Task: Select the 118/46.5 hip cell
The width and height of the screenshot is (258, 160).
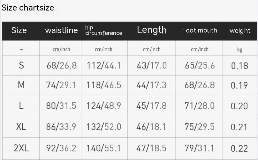Action: pos(104,85)
